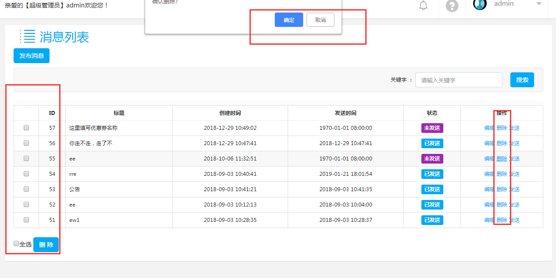Click the bulk 删除 button below table
This screenshot has width=556, height=278.
46,245
